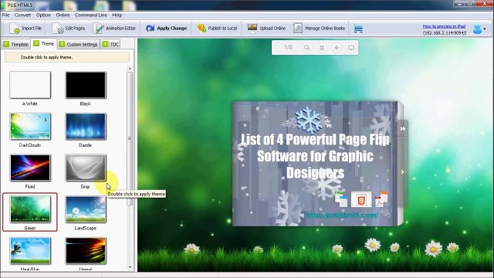494x278 pixels.
Task: Click the theme list scrollbar thumb
Action: 130,139
